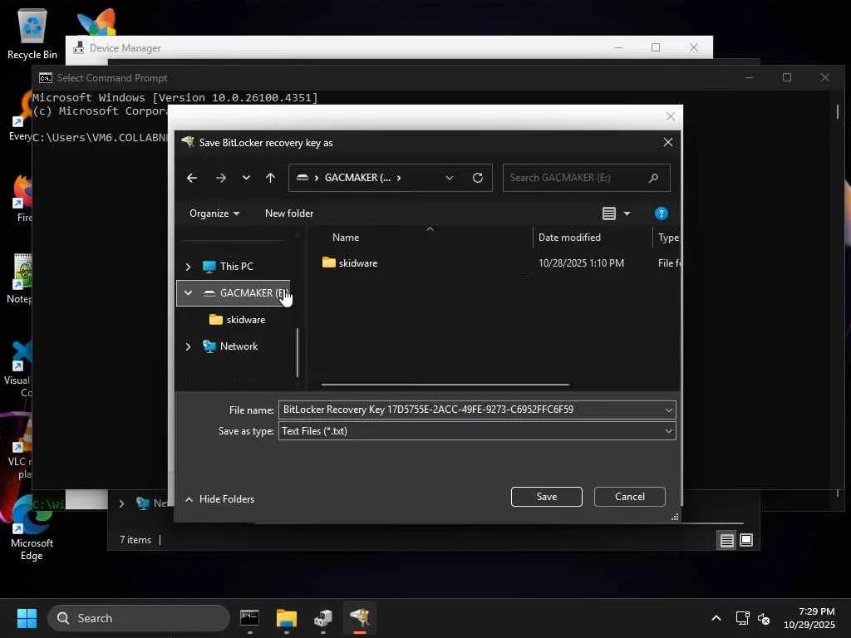The width and height of the screenshot is (851, 638).
Task: Sort by Date modified column
Action: point(569,238)
